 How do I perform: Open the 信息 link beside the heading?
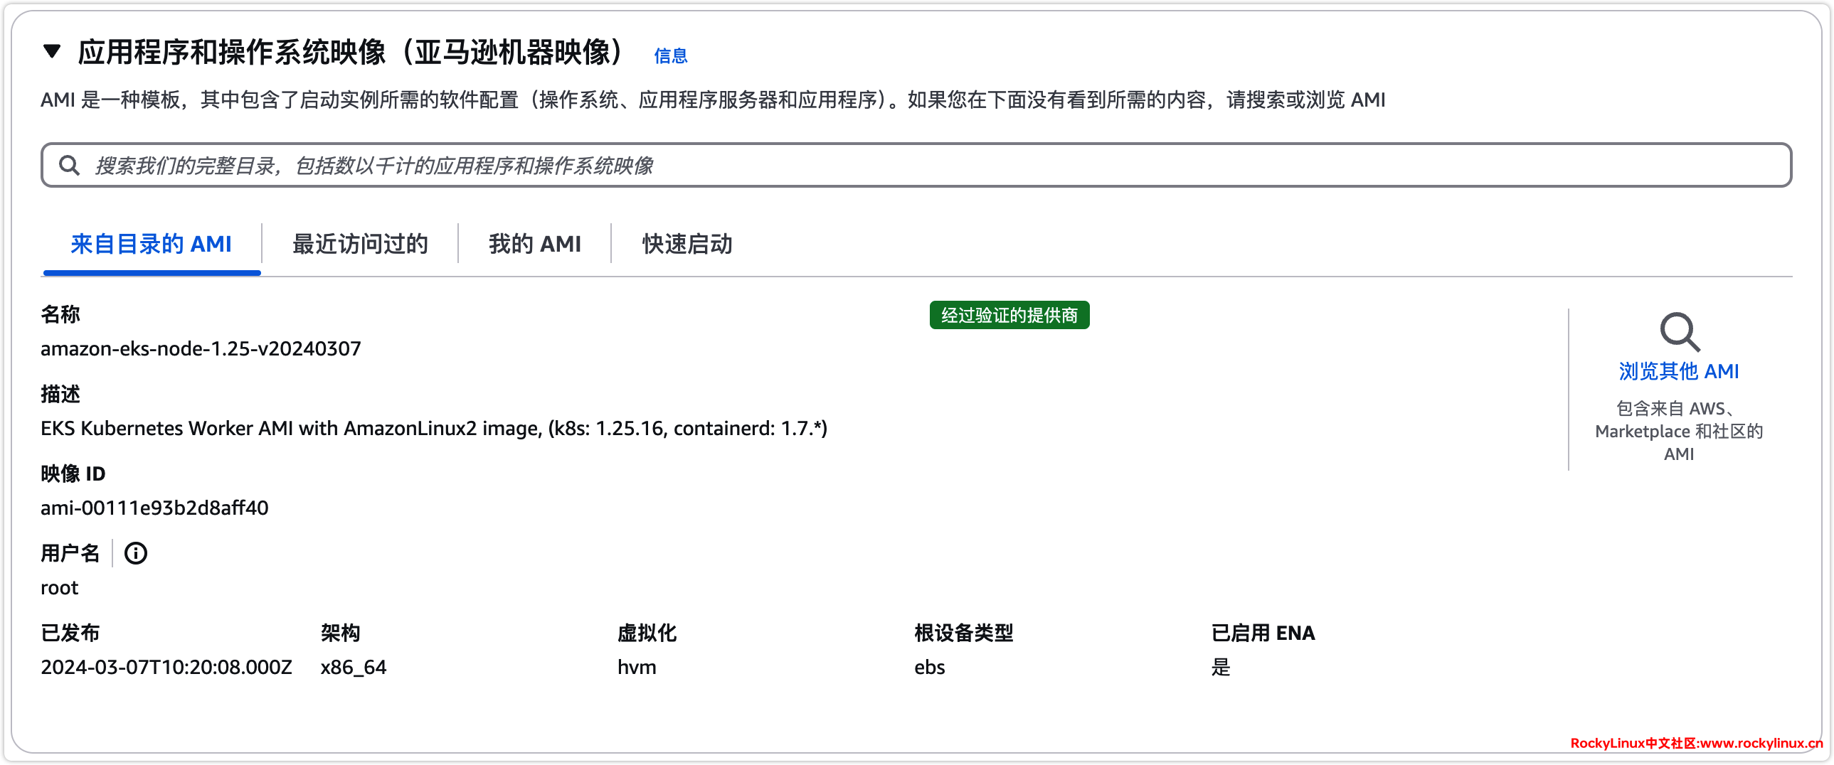(x=670, y=55)
